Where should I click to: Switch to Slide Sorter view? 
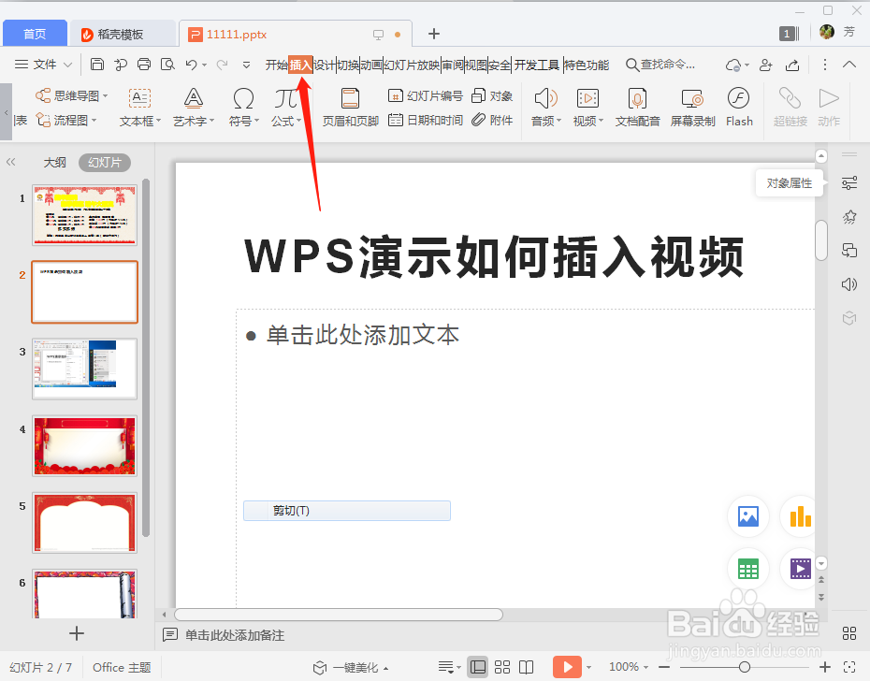(502, 667)
